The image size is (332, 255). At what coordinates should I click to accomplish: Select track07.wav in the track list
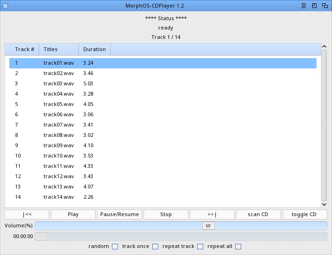(x=163, y=125)
